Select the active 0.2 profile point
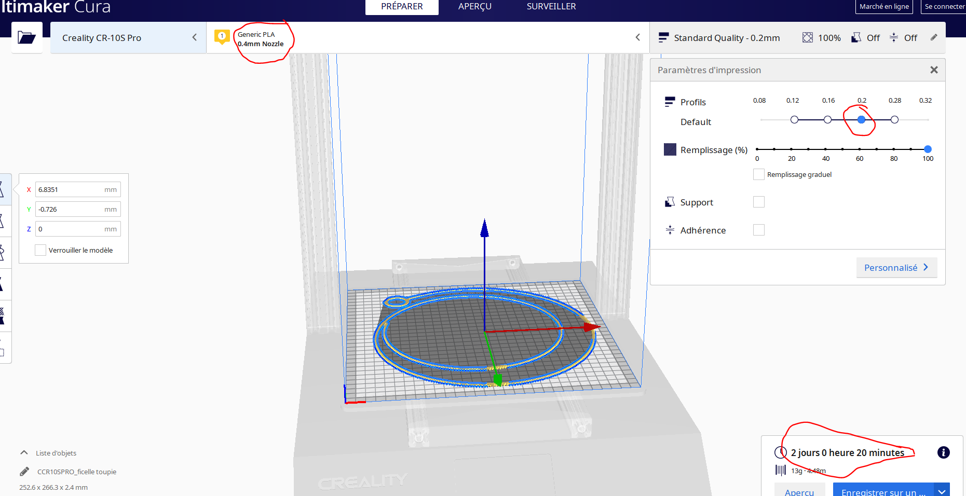Image resolution: width=966 pixels, height=496 pixels. click(x=861, y=120)
